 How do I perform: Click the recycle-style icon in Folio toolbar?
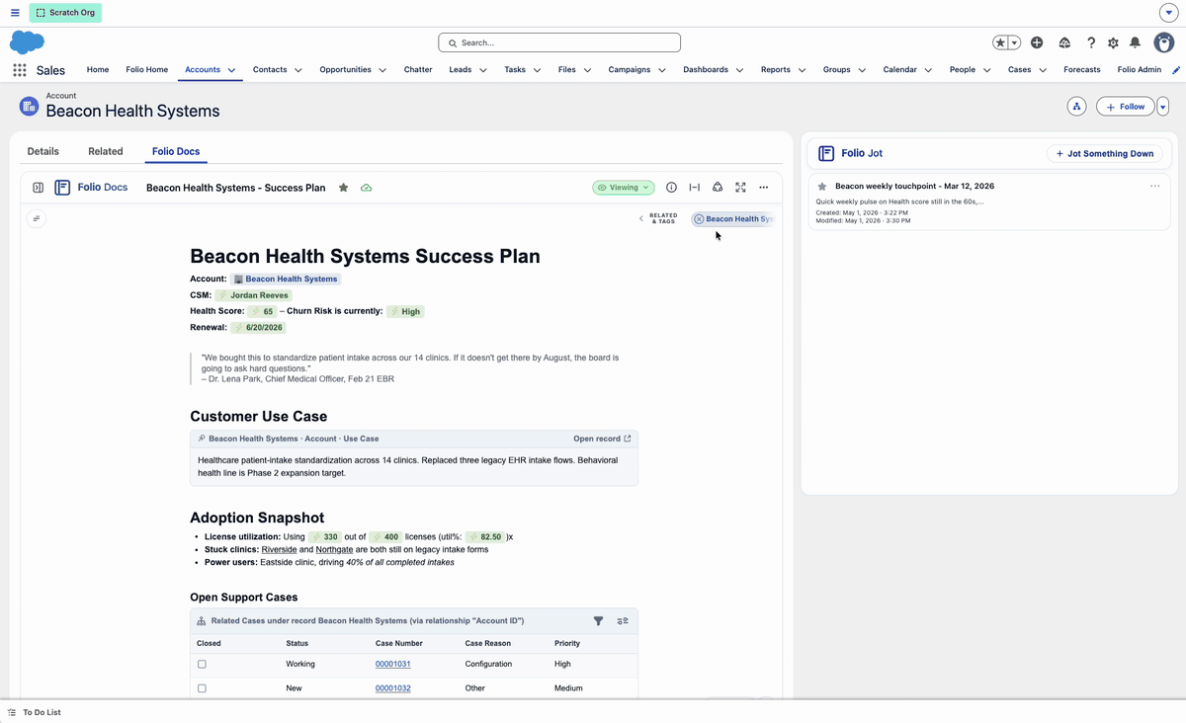point(718,188)
